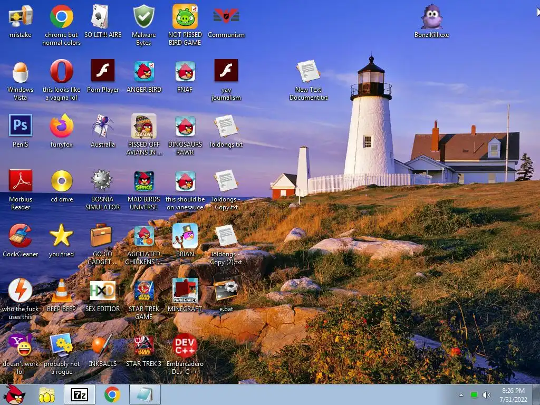Open the clock showing 8:26 PM
This screenshot has width=540, height=405.
pos(514,394)
